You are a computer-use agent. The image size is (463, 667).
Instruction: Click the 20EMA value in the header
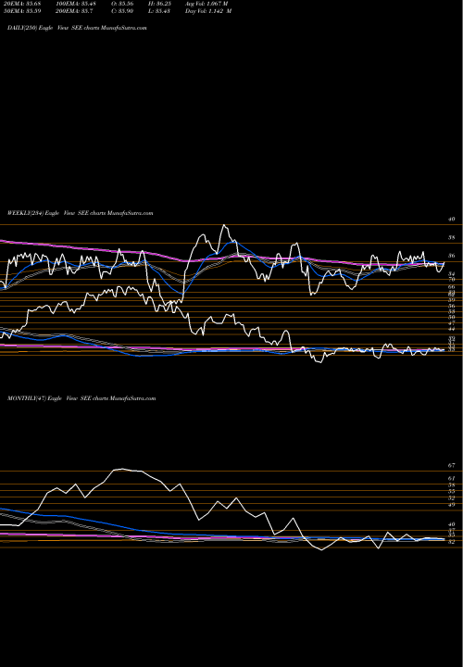[x=23, y=3]
